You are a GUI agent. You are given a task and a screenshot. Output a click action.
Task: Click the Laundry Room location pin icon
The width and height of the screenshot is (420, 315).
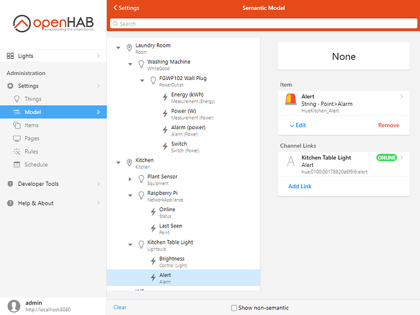(x=129, y=48)
